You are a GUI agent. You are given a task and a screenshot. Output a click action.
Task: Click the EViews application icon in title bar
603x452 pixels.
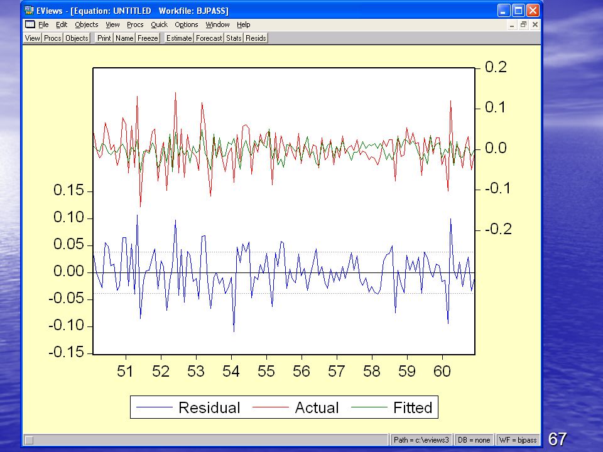(x=29, y=11)
